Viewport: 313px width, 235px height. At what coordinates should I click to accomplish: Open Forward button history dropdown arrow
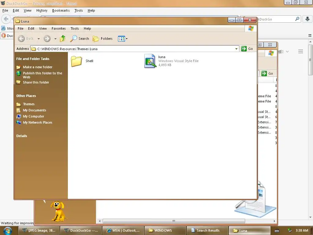55,39
